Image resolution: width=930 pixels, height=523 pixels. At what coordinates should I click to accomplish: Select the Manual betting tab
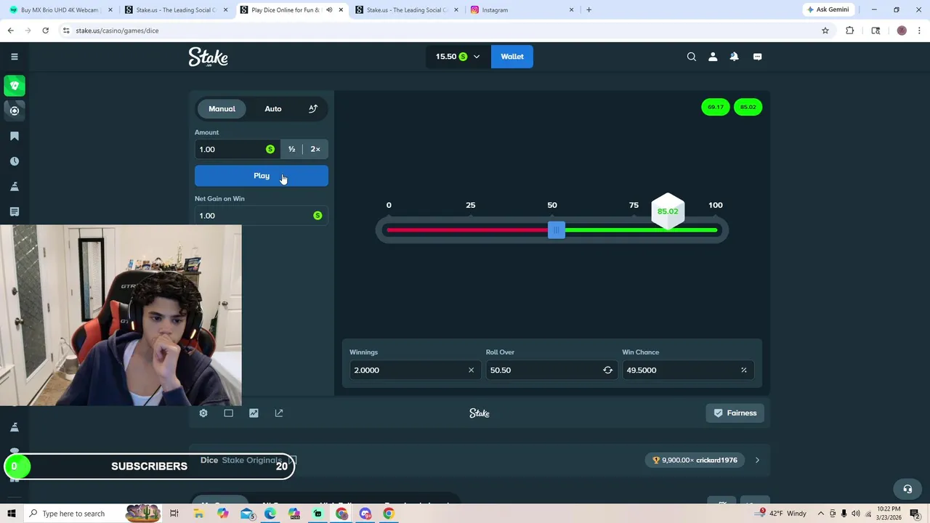222,108
